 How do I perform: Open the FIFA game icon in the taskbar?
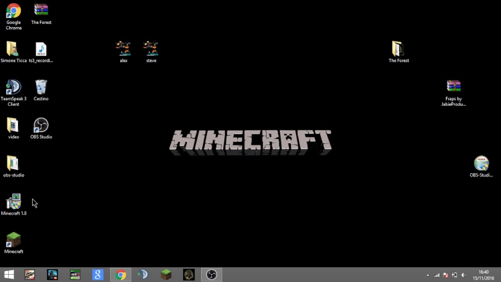(x=75, y=275)
